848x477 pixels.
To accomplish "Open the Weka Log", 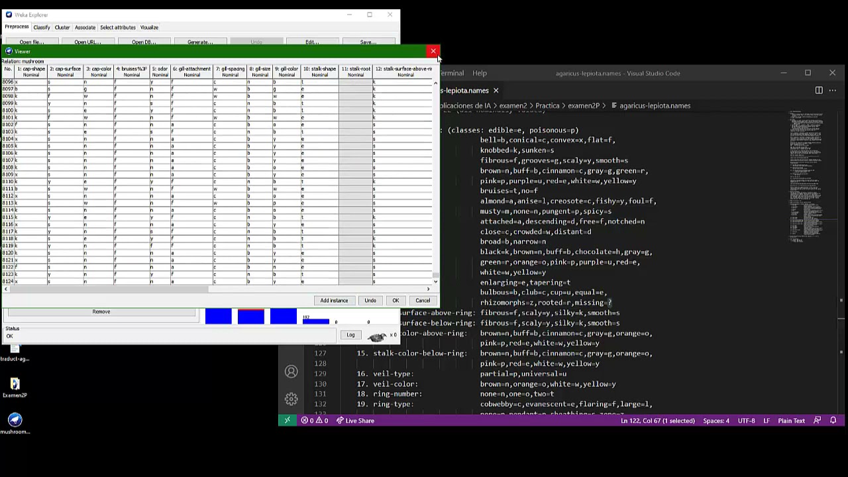I will (350, 335).
